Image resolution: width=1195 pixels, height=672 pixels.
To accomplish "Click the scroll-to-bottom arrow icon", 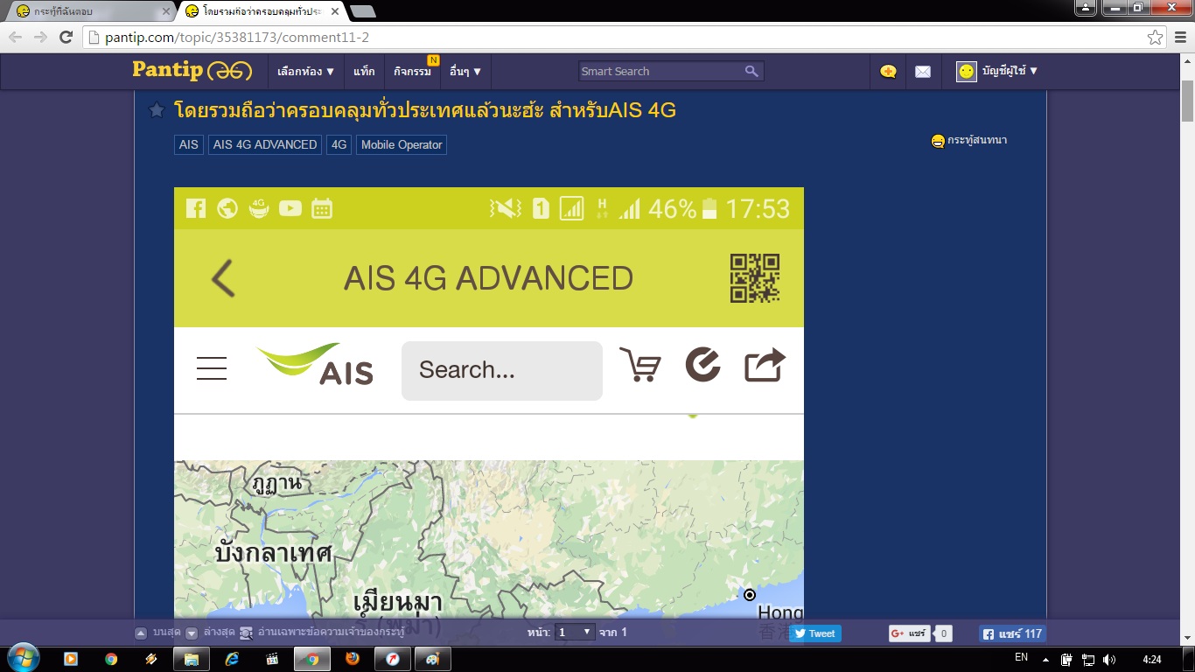I will [193, 633].
